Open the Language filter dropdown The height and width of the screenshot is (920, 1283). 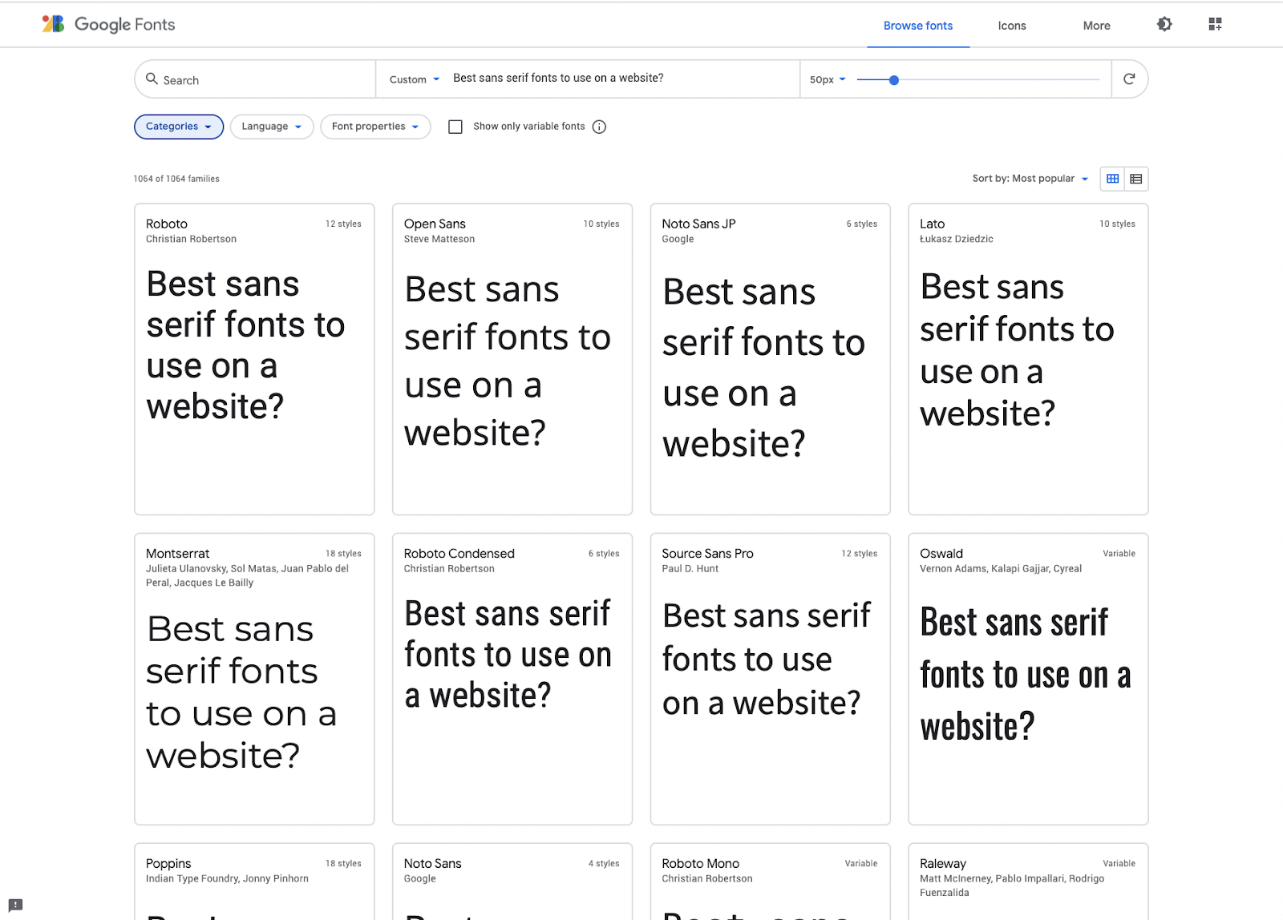[272, 127]
